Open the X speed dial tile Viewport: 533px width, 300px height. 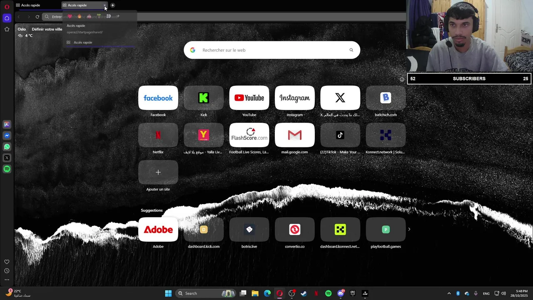tap(340, 98)
